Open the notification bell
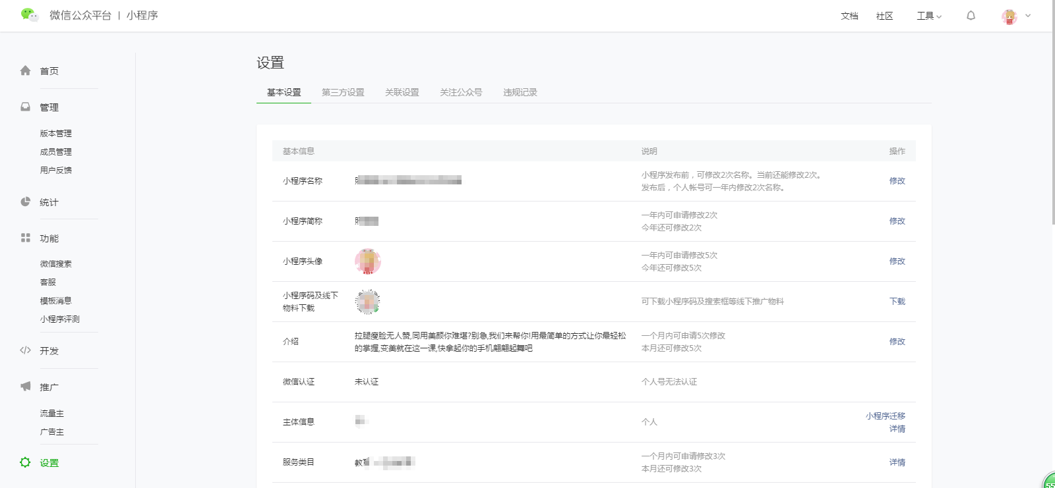The width and height of the screenshot is (1055, 488). 971,15
